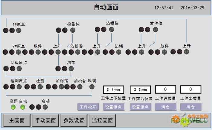Click the green 急停 indicator lamp
Image resolution: width=212 pixels, height=130 pixels.
(x=13, y=107)
